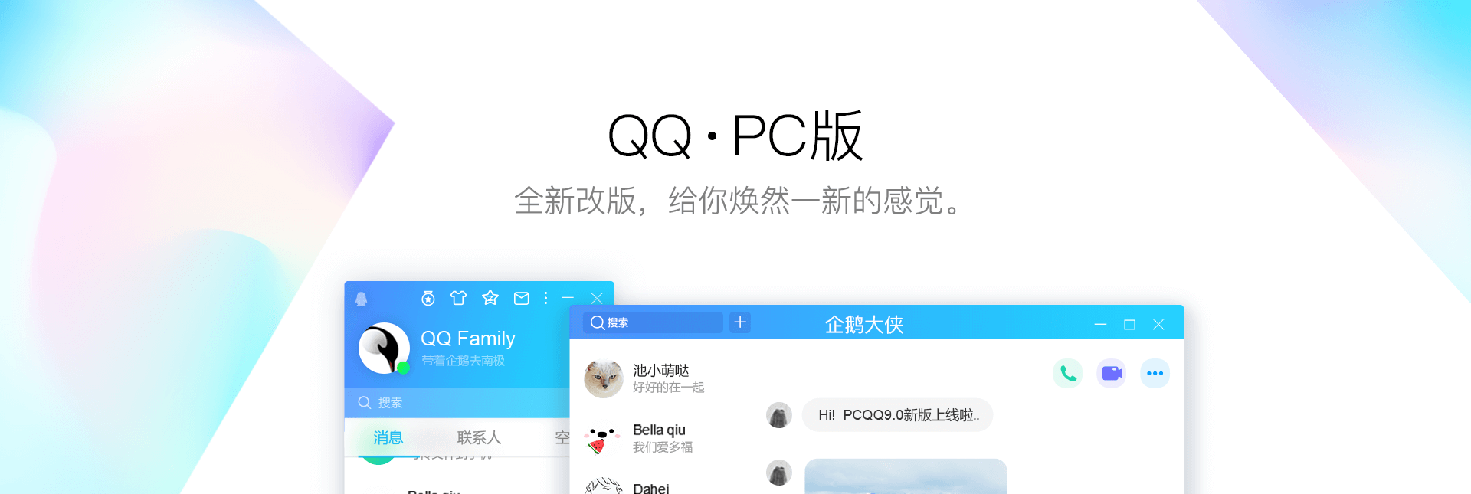1471x494 pixels.
Task: Click the PCQQ9.0新版上线啦 message bubble
Action: (898, 415)
